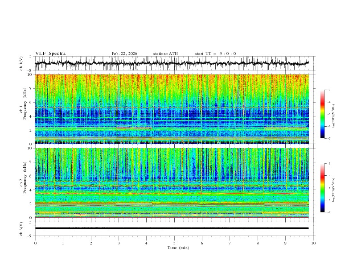Click the 'ch.3(V)' waveform axis label

tap(21, 229)
